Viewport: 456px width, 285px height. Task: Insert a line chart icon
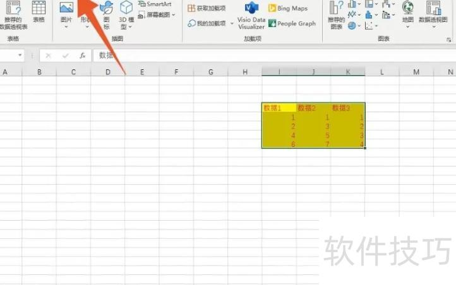click(352, 15)
